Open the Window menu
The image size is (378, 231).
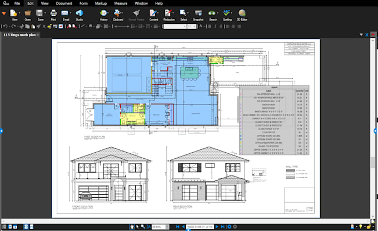tap(141, 3)
